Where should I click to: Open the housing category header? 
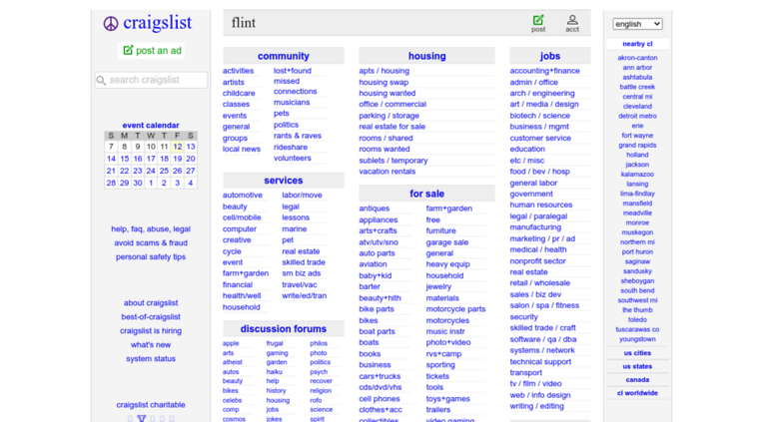426,56
